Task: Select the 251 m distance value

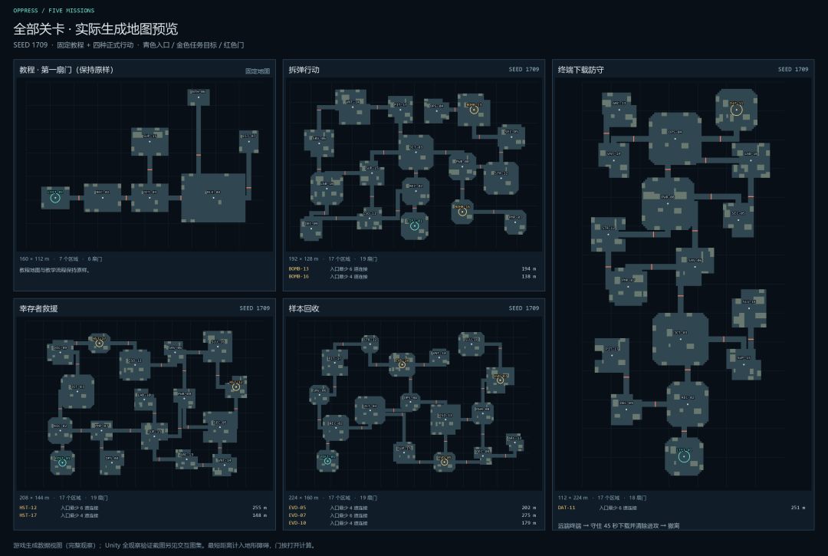Action: coord(798,508)
